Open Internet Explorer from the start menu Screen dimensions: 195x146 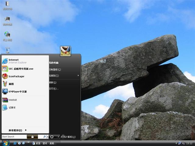[25, 61]
